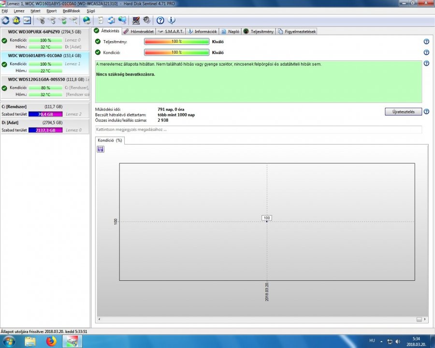Switch to the Információk tab

point(203,31)
